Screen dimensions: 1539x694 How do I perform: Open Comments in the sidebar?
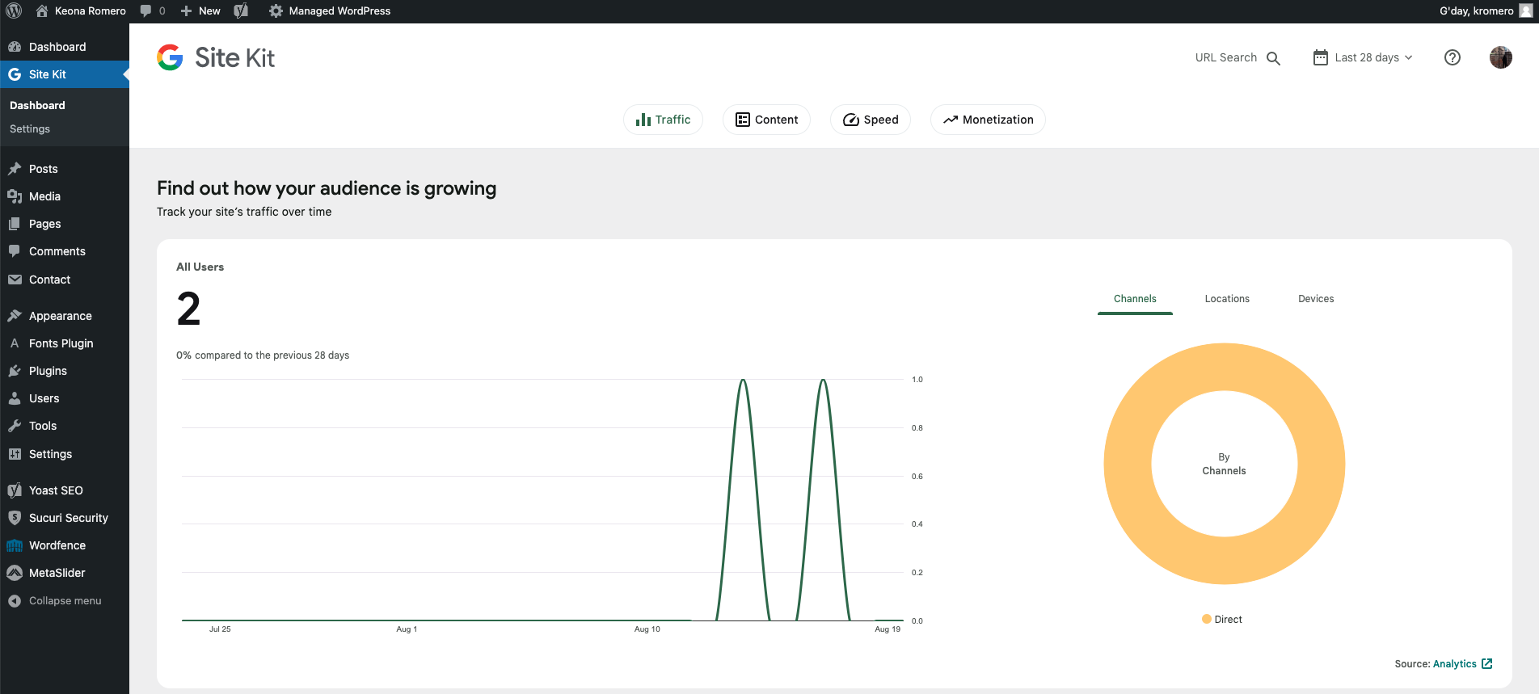(65, 251)
